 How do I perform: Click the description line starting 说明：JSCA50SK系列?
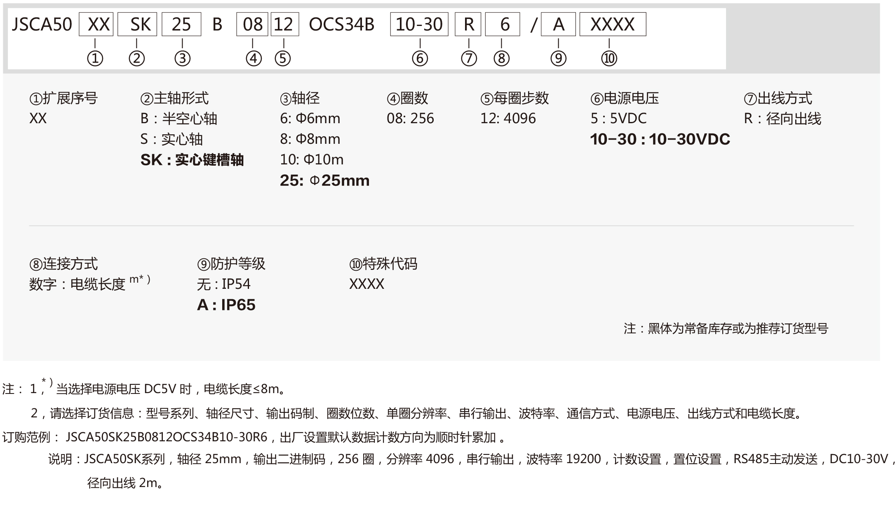[x=472, y=459]
